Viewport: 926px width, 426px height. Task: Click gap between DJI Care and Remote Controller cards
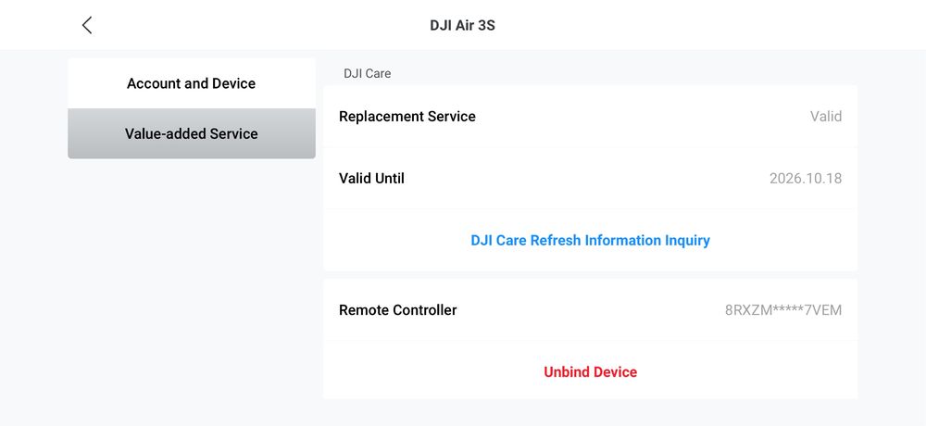(x=590, y=275)
